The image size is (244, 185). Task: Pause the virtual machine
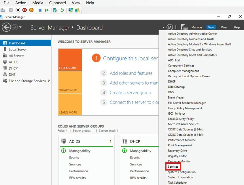point(40,10)
